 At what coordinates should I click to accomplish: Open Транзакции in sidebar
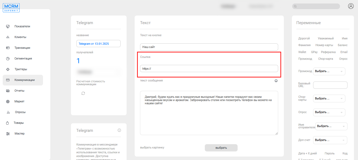[22, 48]
